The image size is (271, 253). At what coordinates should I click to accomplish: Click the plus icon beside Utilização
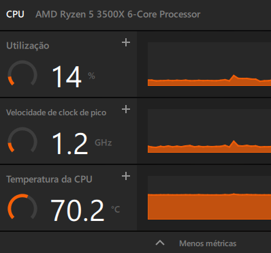click(x=126, y=42)
